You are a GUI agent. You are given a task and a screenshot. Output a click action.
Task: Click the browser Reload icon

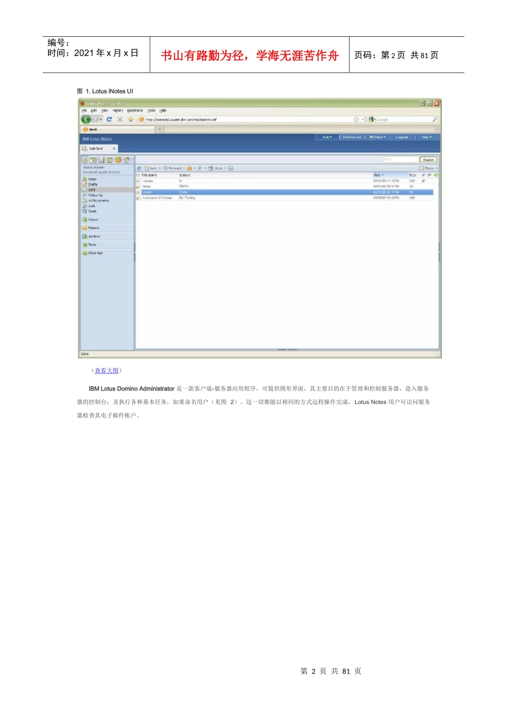pyautogui.click(x=109, y=119)
